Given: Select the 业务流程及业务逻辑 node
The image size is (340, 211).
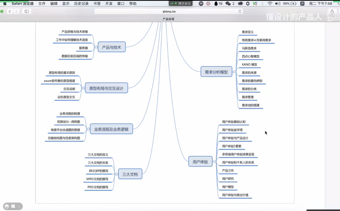Looking at the screenshot, I should (111, 129).
